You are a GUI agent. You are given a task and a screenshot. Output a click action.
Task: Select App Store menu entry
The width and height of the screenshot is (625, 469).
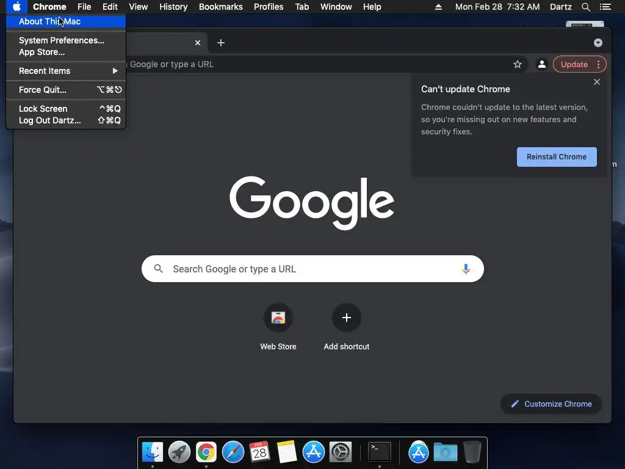[x=66, y=52]
